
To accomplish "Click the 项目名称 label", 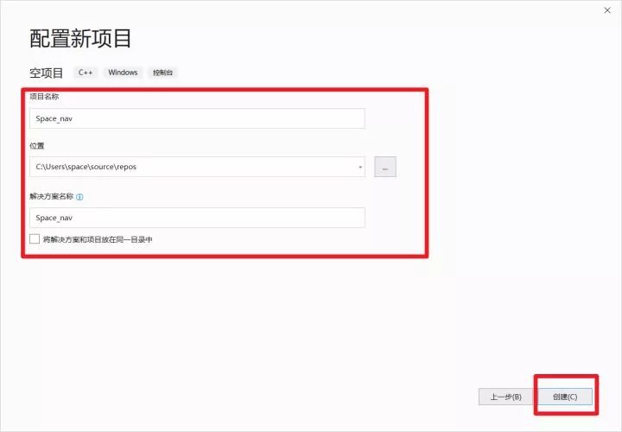I will pos(44,97).
